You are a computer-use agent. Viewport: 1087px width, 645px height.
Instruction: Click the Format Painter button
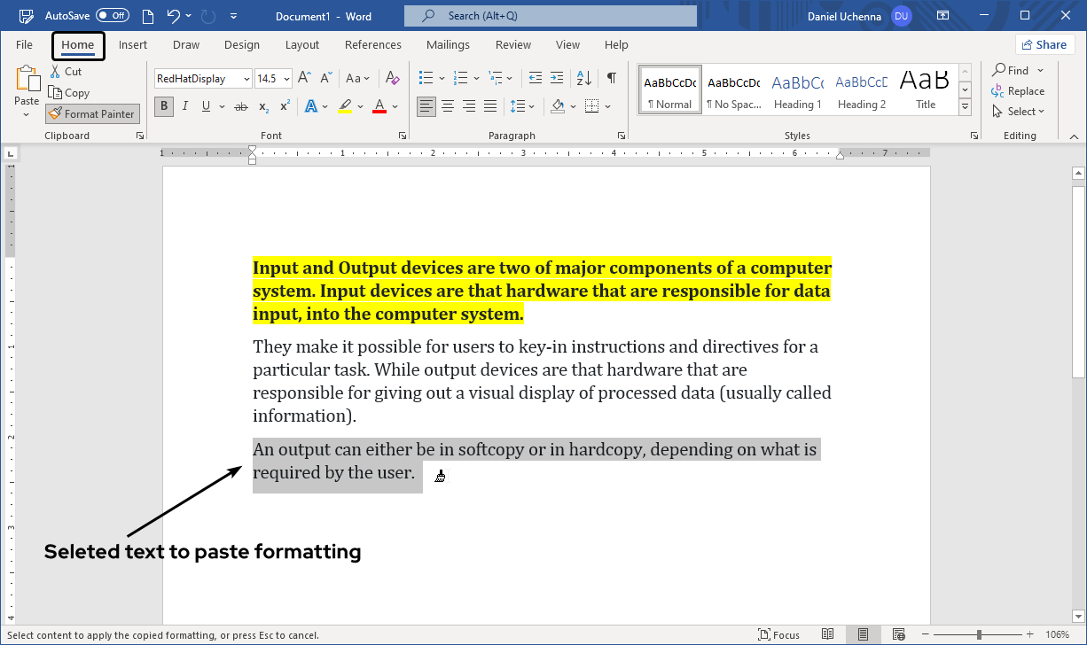(91, 113)
